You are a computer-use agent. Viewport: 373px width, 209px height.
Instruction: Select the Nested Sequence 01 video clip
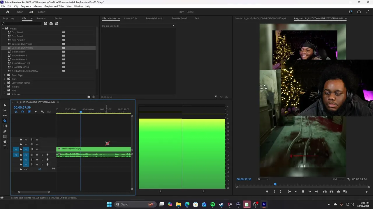94,149
